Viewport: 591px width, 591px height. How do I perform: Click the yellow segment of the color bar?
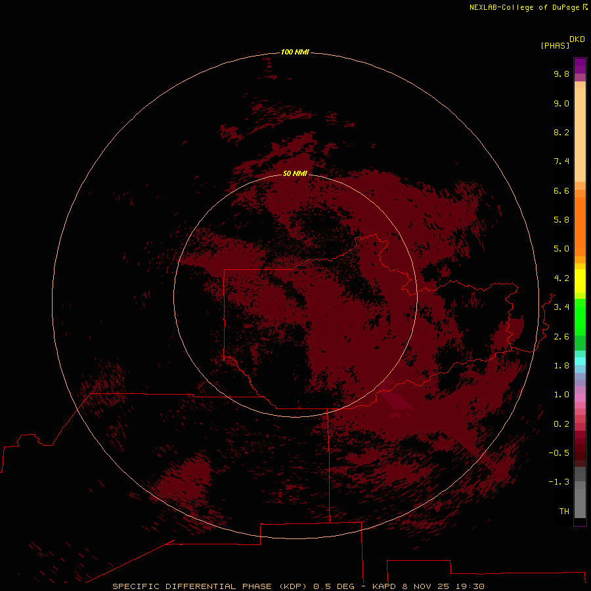(x=580, y=281)
